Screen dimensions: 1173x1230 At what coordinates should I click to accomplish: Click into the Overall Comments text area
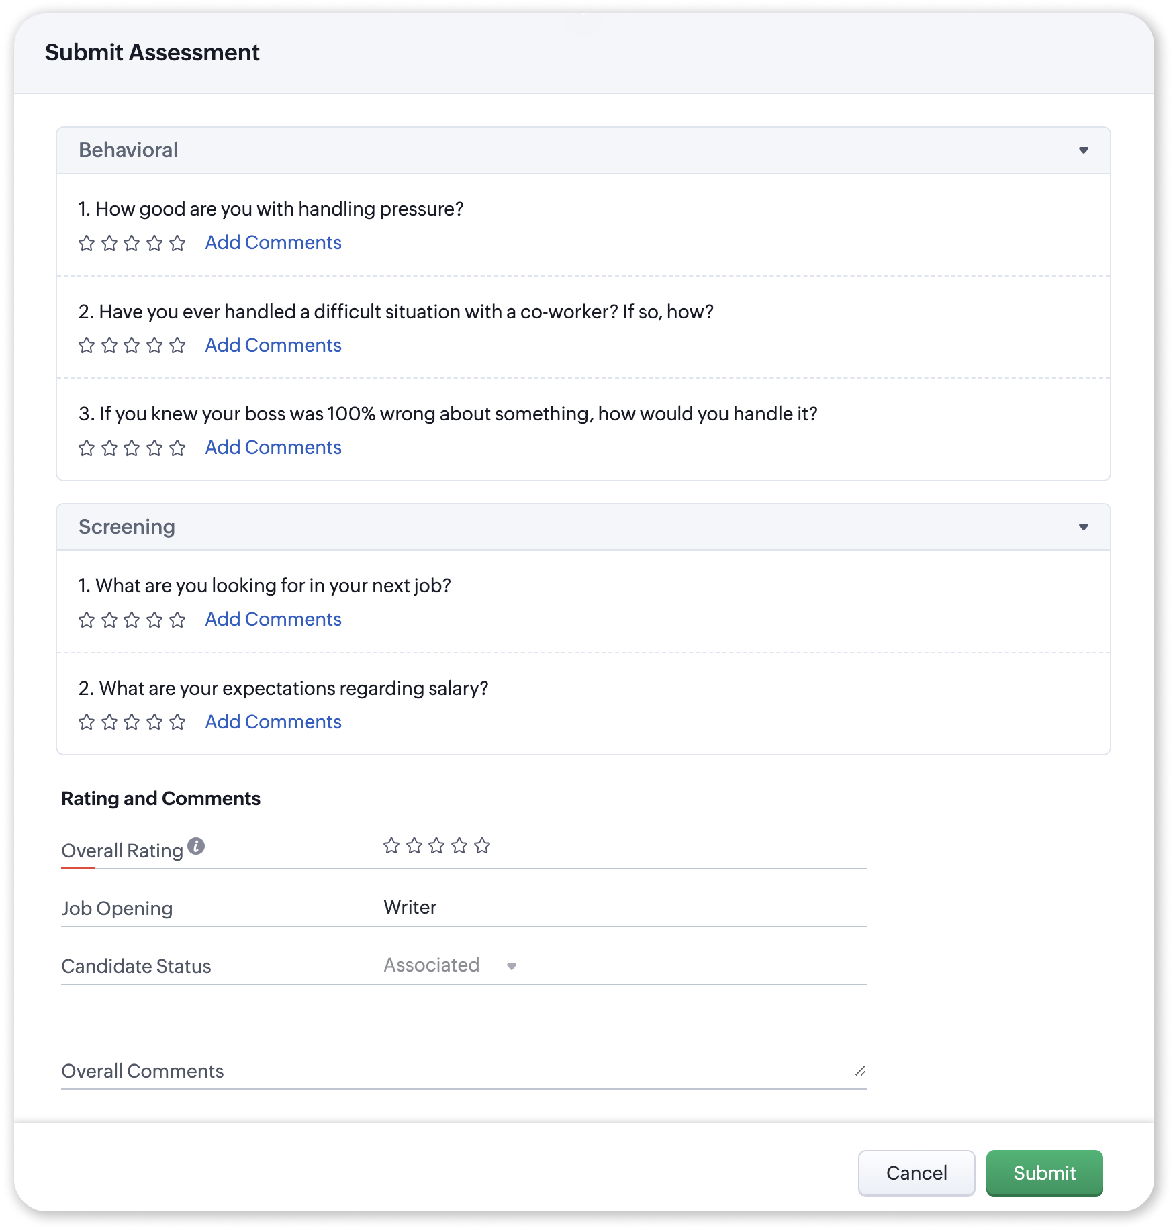(463, 1070)
